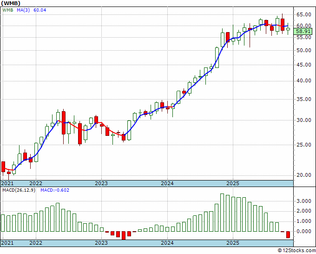Viewport: 316px width, 254px height.
Task: Click the 55.00 price axis label
Action: pos(304,37)
